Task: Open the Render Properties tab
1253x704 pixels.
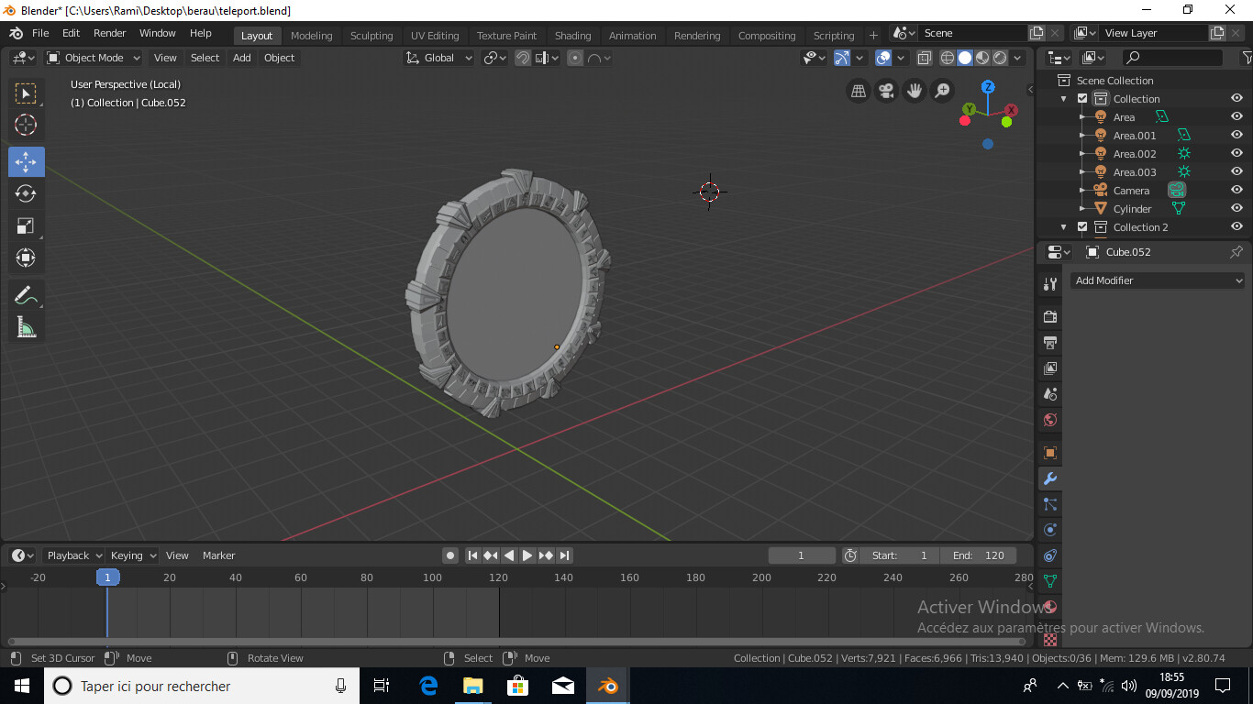Action: 1048,316
